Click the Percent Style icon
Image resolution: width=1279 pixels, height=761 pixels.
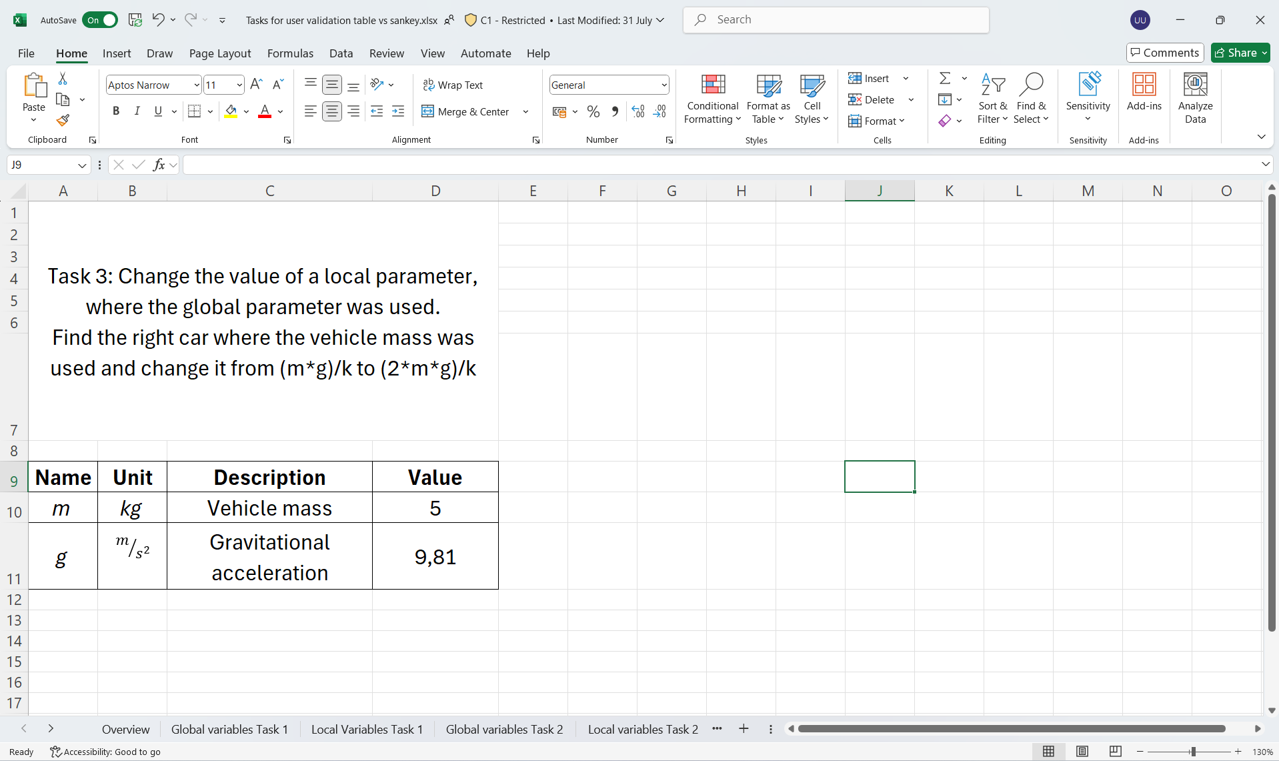pyautogui.click(x=593, y=112)
